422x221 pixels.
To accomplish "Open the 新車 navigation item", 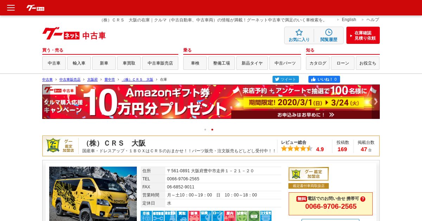I will pos(104,63).
